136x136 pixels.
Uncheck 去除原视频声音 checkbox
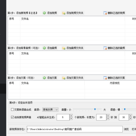click(12, 117)
